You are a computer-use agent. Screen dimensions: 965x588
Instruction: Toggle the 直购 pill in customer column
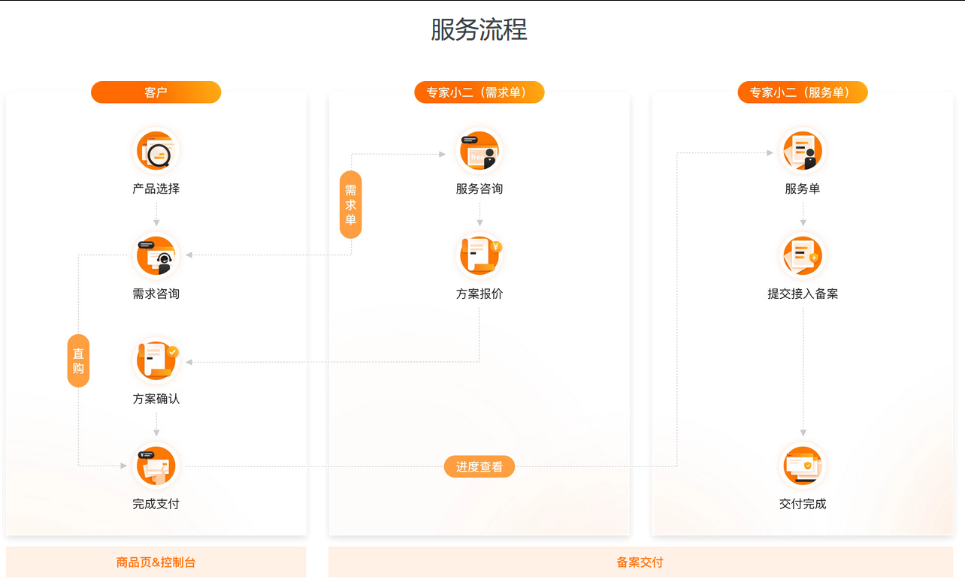click(77, 360)
